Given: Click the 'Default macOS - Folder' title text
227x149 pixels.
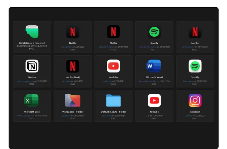Looking at the screenshot, I should 113,112.
